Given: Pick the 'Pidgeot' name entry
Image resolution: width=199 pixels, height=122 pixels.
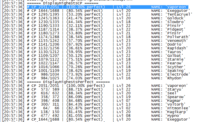Looking at the screenshot, I should coord(175,29).
